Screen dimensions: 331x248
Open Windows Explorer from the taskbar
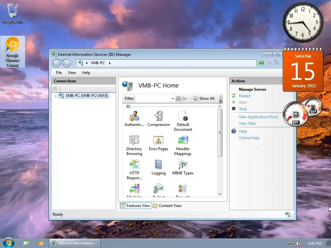pos(26,243)
